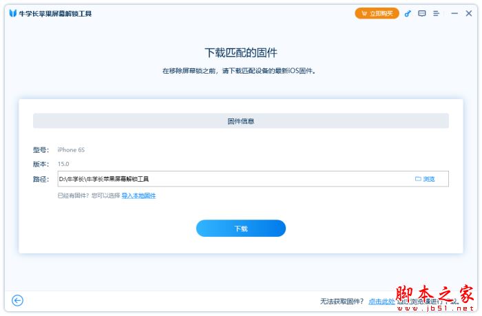Click 浏览 browse folder button

tap(425, 179)
